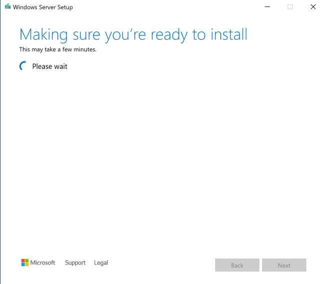Open the Legal link
Viewport: 325px width, 284px height.
point(101,263)
